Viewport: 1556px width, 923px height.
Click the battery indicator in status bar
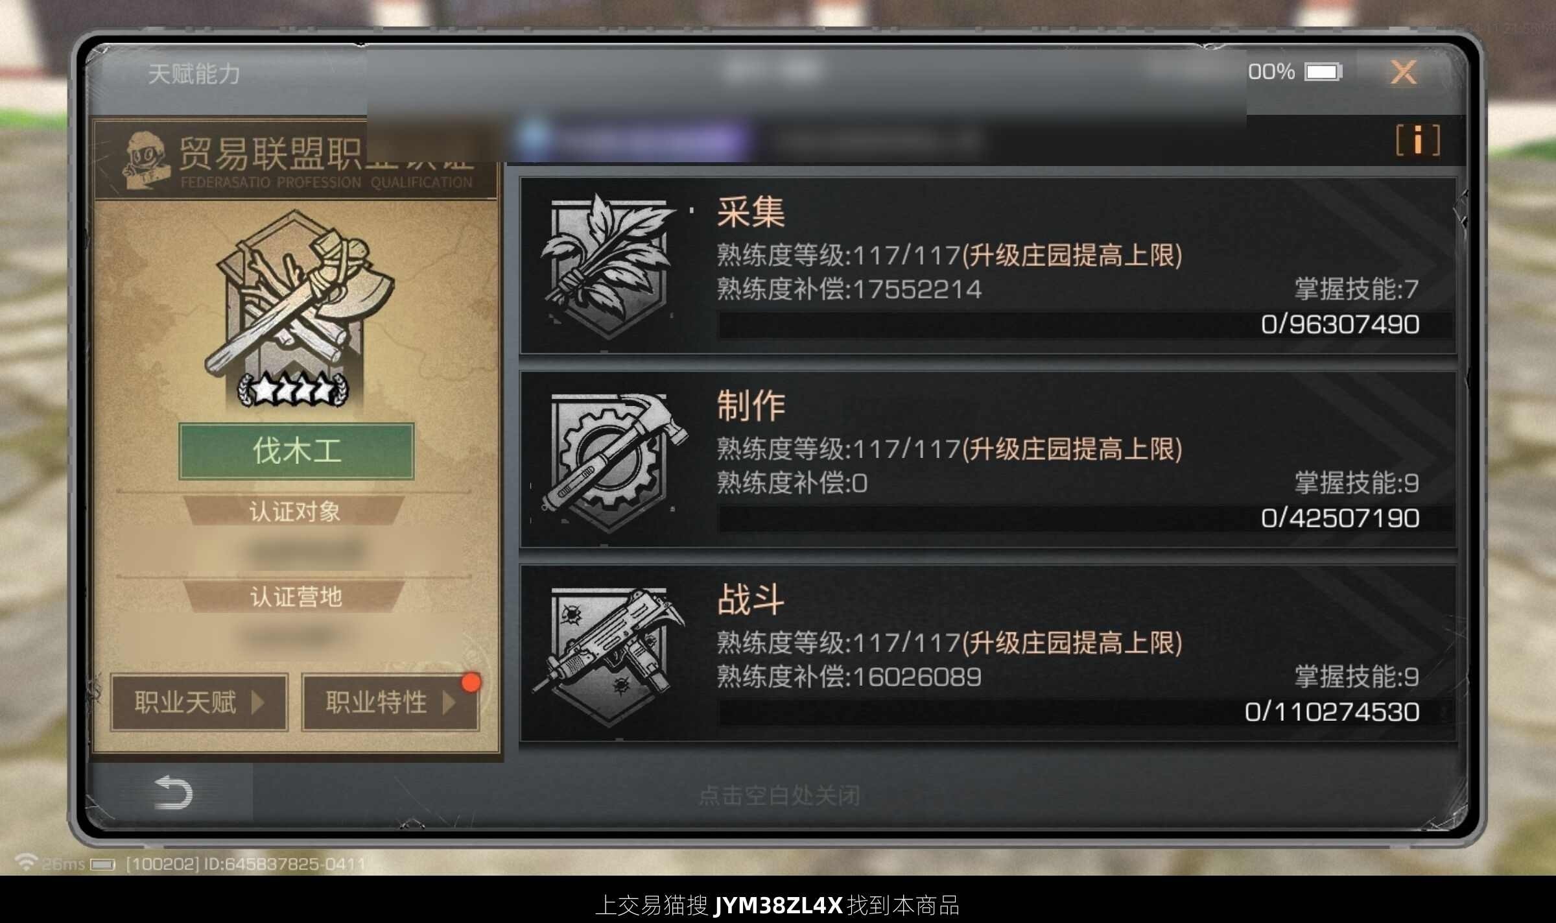[1324, 71]
